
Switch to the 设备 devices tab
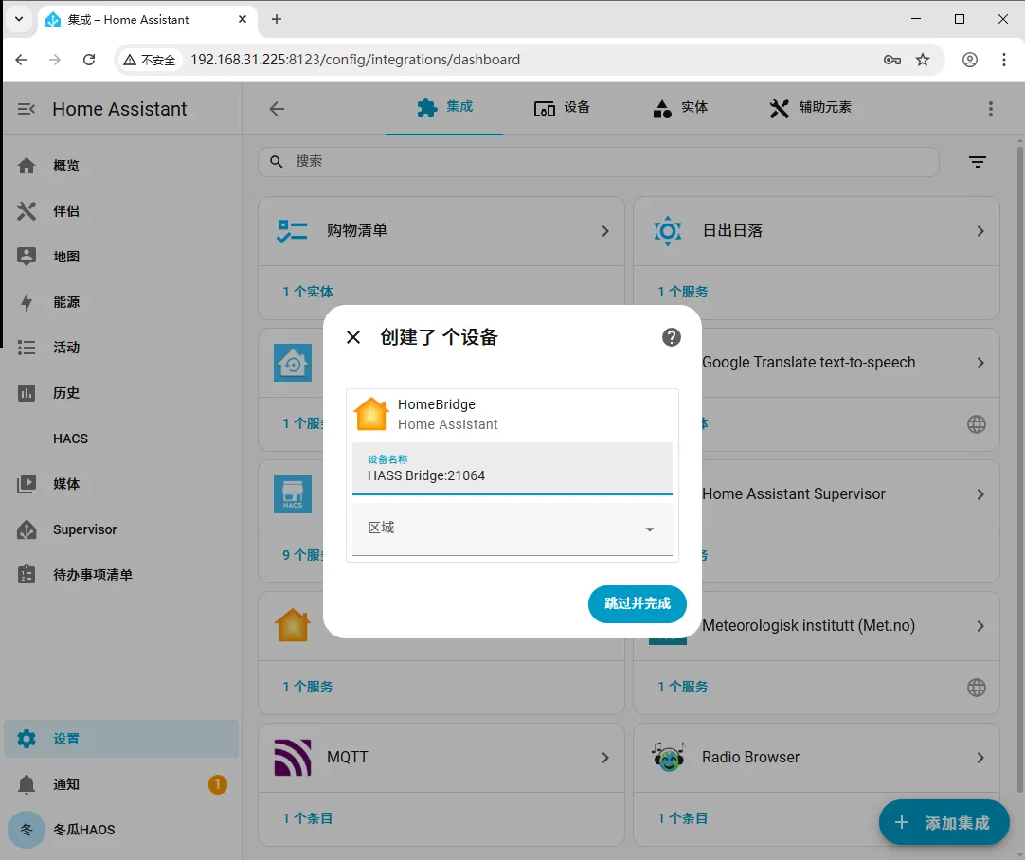tap(562, 108)
